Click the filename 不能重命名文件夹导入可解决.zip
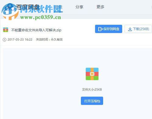 tap(36, 30)
